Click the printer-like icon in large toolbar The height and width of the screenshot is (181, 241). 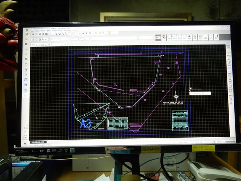(x=195, y=37)
